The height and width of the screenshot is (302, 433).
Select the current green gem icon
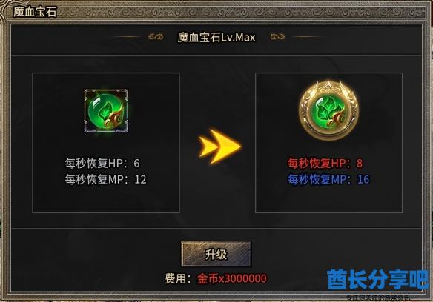[x=106, y=110]
